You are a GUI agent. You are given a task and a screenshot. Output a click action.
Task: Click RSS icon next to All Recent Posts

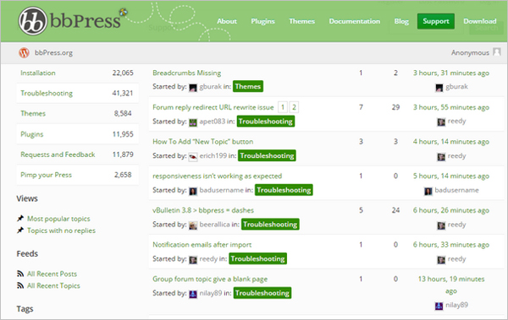[20, 274]
